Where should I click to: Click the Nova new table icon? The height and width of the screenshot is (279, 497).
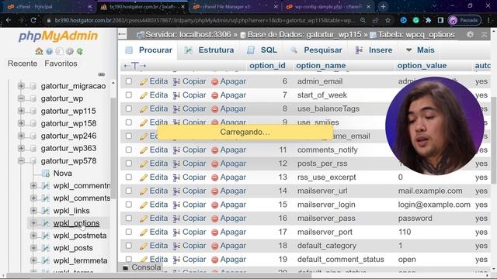pyautogui.click(x=46, y=174)
